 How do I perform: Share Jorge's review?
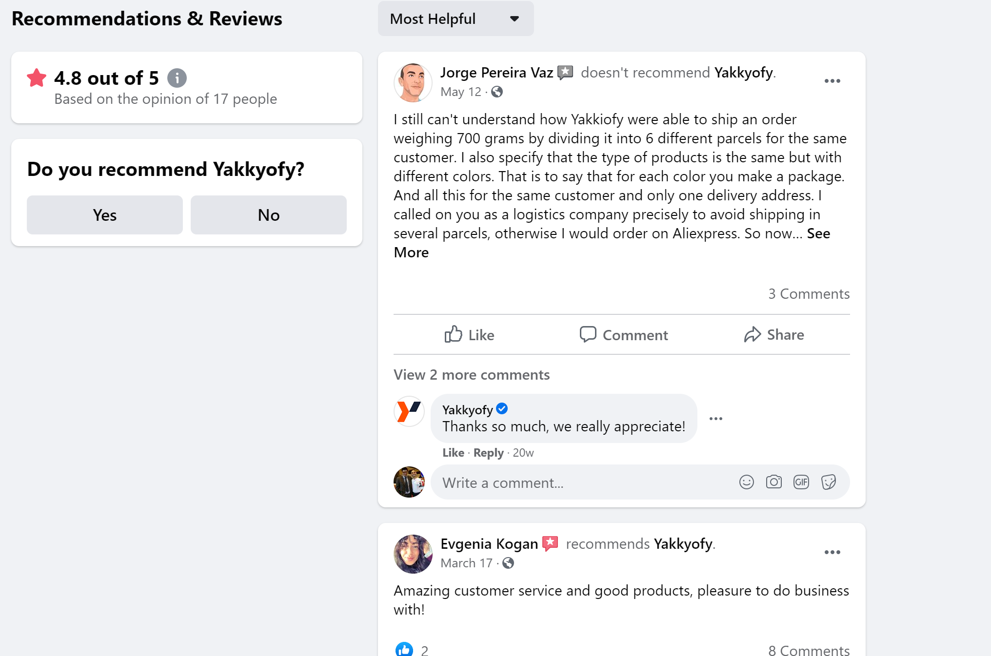coord(774,335)
